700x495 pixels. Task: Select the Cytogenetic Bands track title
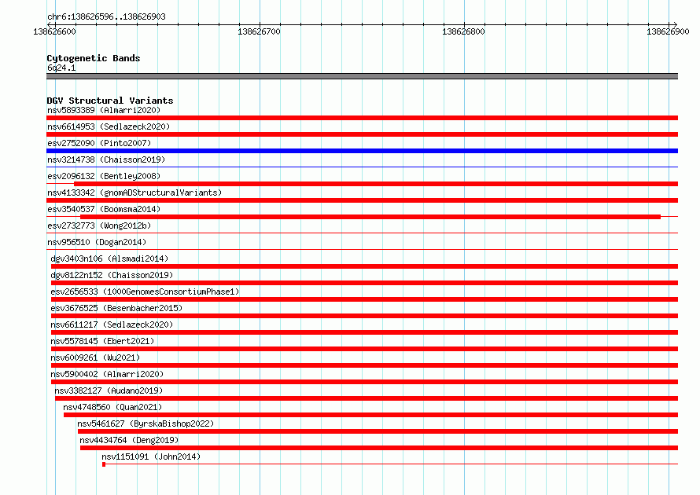(x=94, y=58)
